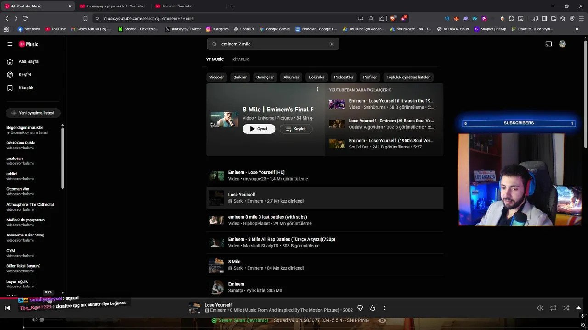Open Lose Yourself 1950's Soul version
This screenshot has width=588, height=330.
click(x=382, y=144)
